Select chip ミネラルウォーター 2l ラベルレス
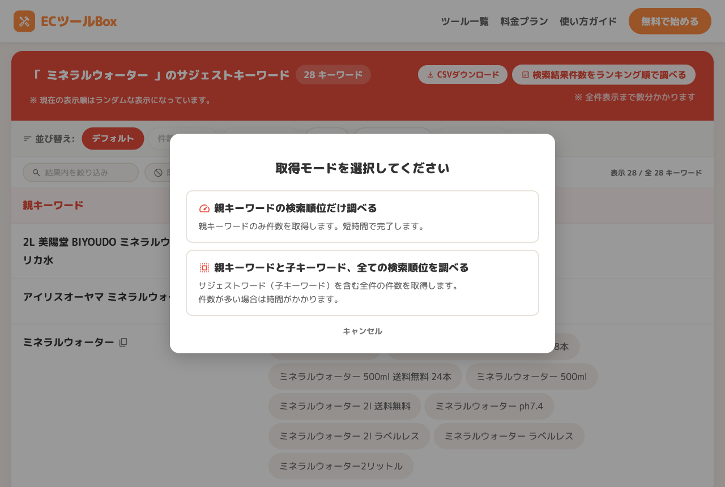 (x=349, y=436)
